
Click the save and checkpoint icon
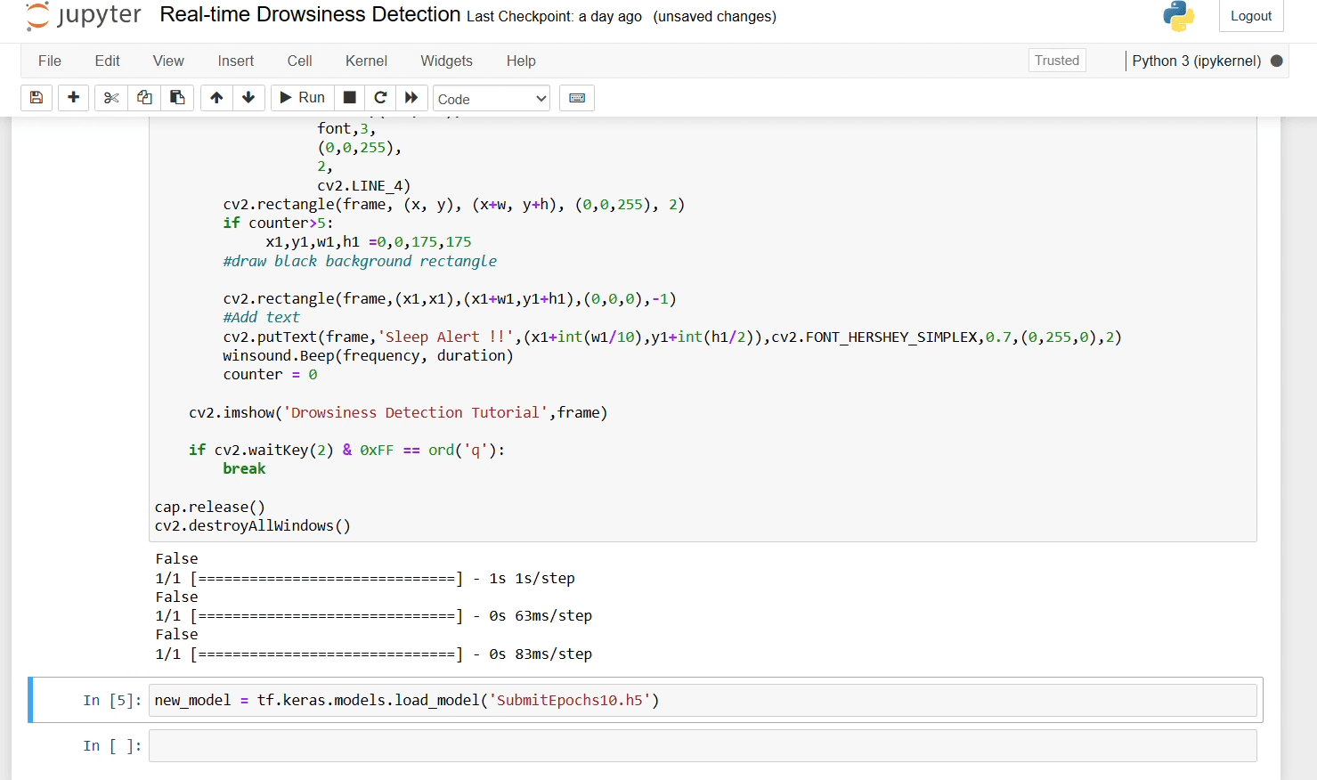[37, 98]
